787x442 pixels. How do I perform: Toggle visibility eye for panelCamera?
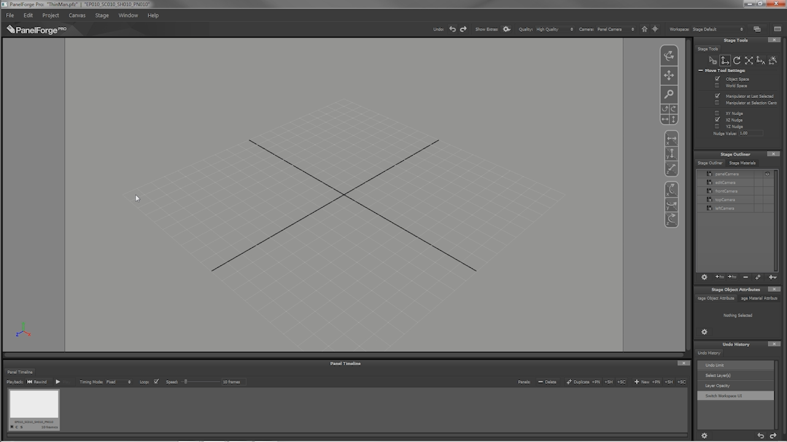tap(767, 174)
